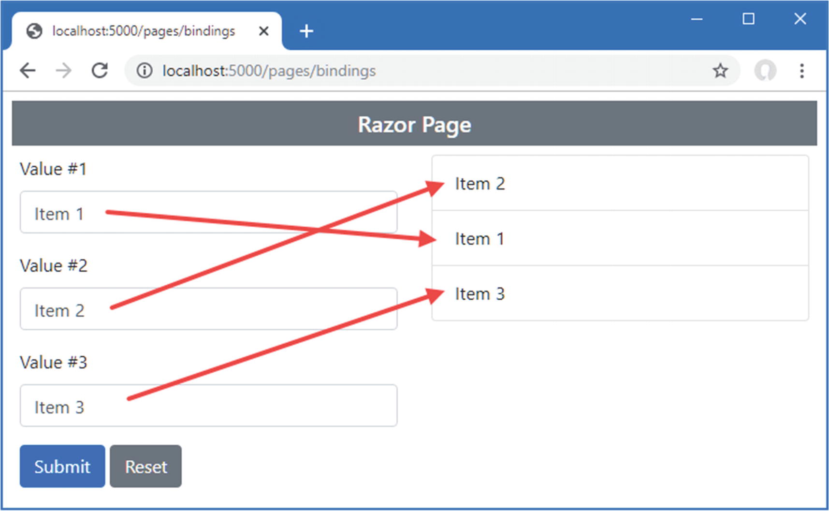Maximize the browser window
This screenshot has width=829, height=511.
[x=748, y=19]
